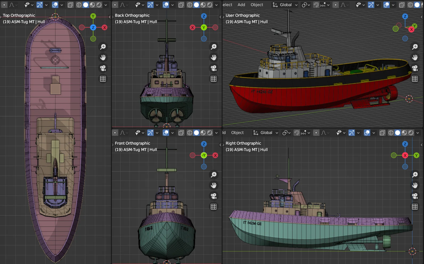Open pivot point dropdown in User Orthographic header
This screenshot has width=424, height=264.
coord(306,5)
